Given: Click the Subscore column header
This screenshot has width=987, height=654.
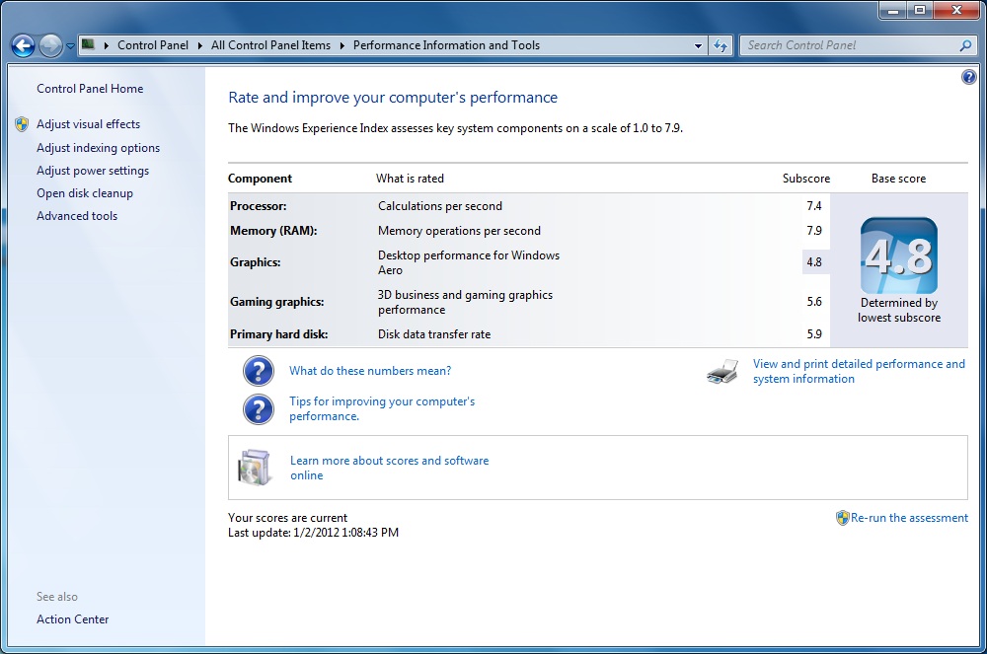Looking at the screenshot, I should coord(806,179).
